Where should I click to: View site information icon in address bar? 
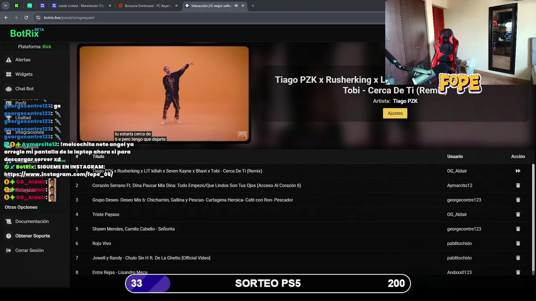coord(38,18)
